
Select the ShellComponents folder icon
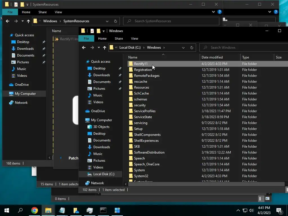click(131, 135)
